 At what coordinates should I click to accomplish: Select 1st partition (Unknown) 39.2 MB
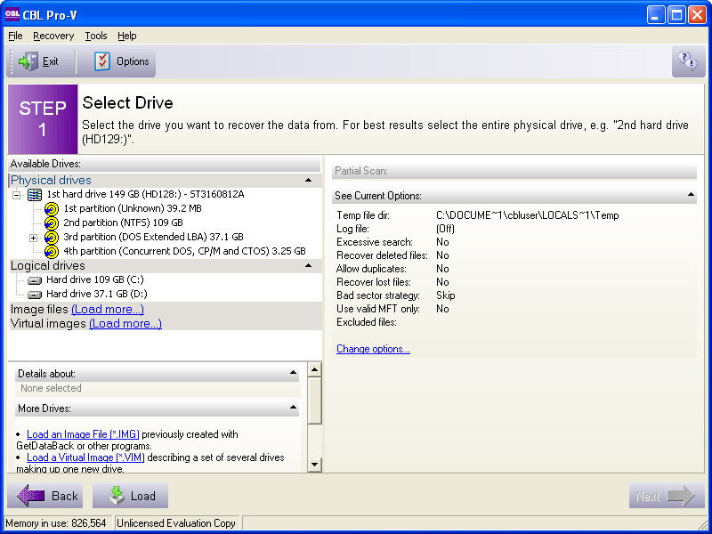[x=133, y=208]
